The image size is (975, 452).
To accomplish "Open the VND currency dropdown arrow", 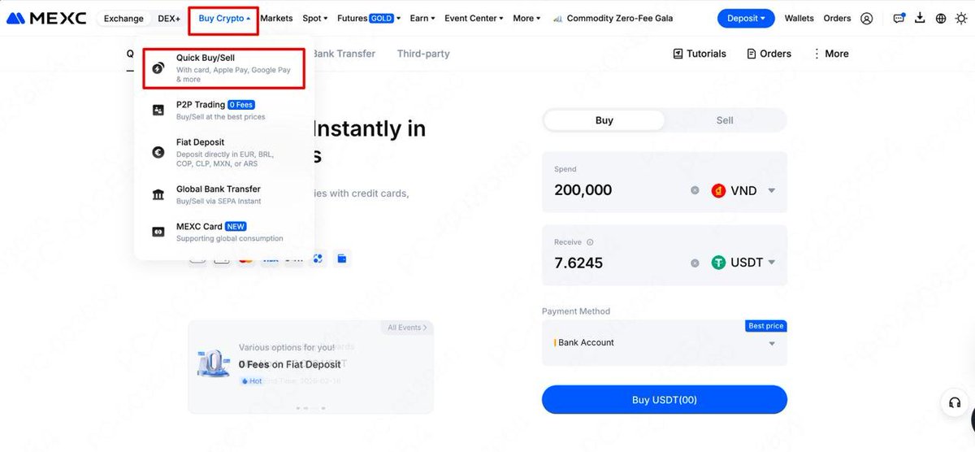I will point(771,191).
